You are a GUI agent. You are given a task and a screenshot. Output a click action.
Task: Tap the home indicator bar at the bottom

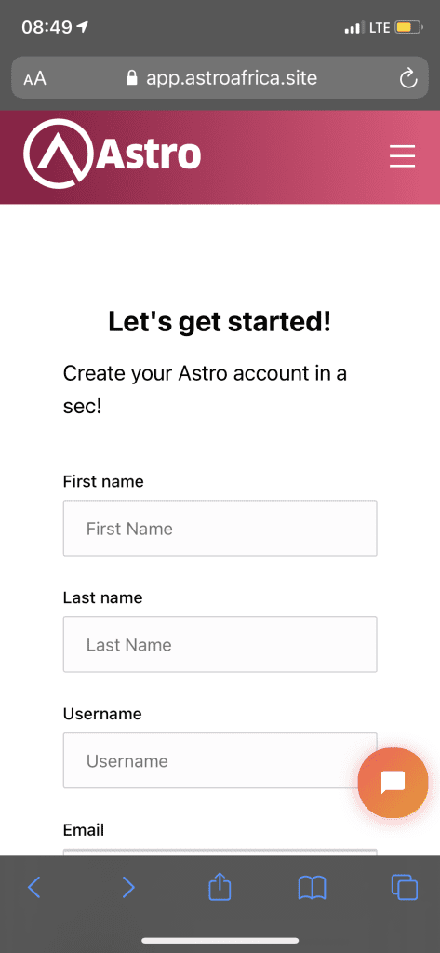(220, 940)
